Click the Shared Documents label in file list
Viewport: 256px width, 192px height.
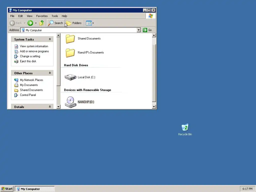[x=89, y=38]
